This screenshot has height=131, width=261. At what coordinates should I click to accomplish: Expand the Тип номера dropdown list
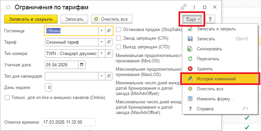pos(101,53)
